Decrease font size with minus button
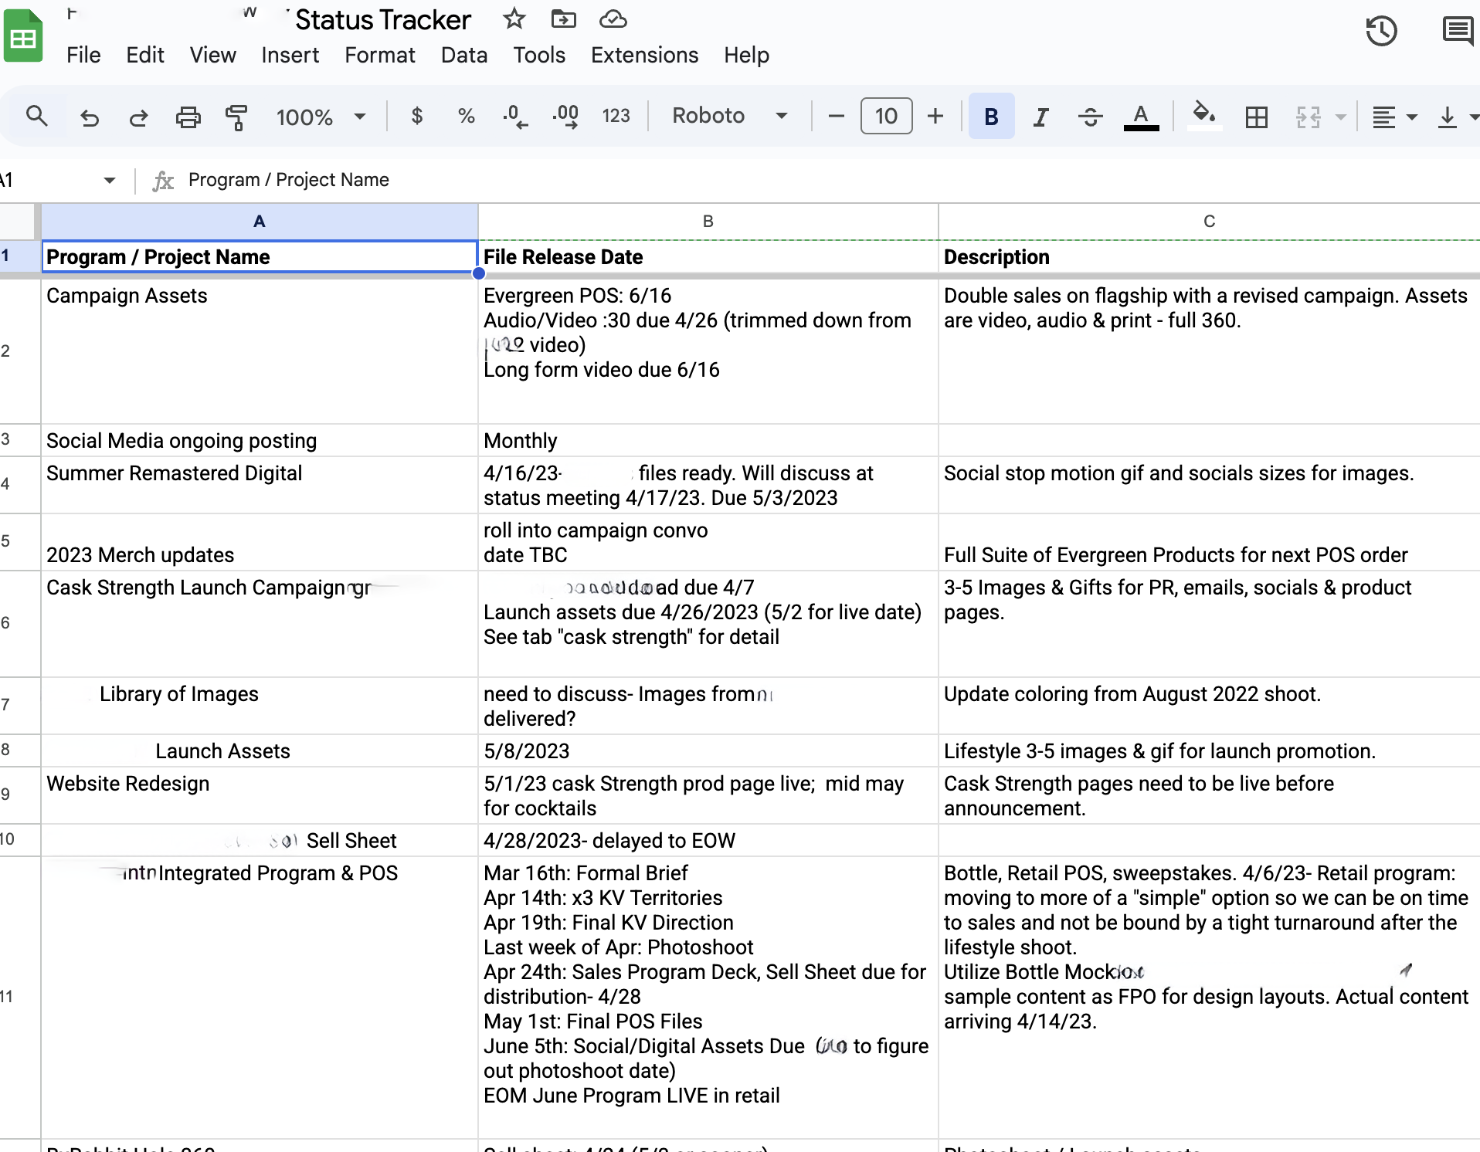1480x1152 pixels. tap(836, 116)
